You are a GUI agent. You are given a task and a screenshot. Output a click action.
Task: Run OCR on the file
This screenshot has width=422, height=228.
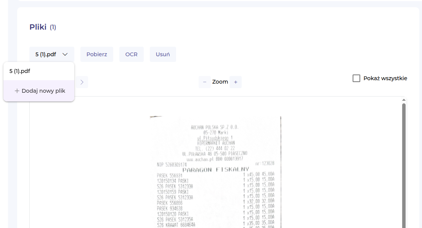[132, 54]
